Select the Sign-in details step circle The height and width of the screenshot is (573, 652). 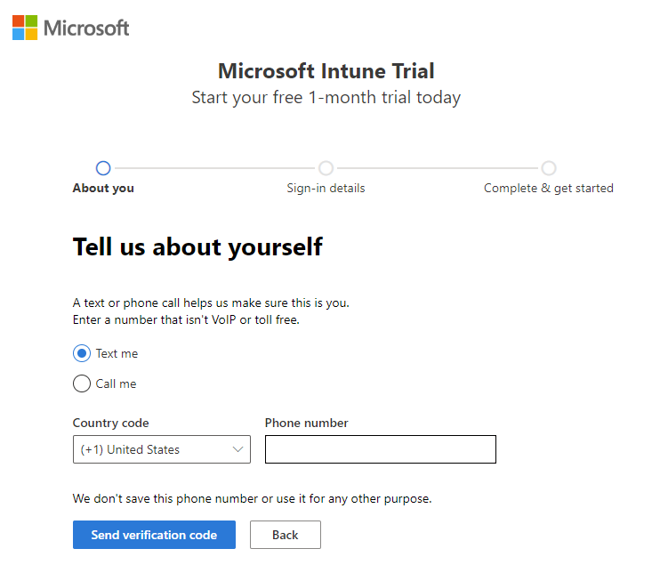coord(326,168)
